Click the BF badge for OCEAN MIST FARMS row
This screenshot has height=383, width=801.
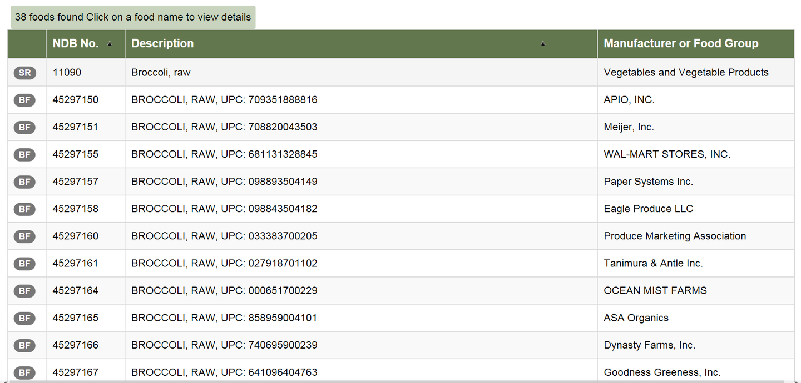tap(24, 290)
